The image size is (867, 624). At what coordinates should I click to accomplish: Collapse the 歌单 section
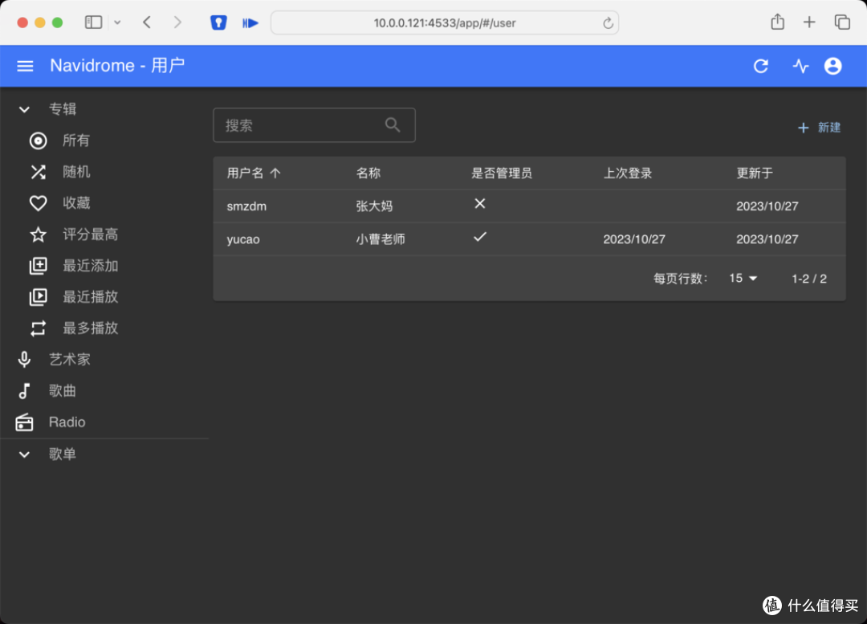[x=24, y=455]
